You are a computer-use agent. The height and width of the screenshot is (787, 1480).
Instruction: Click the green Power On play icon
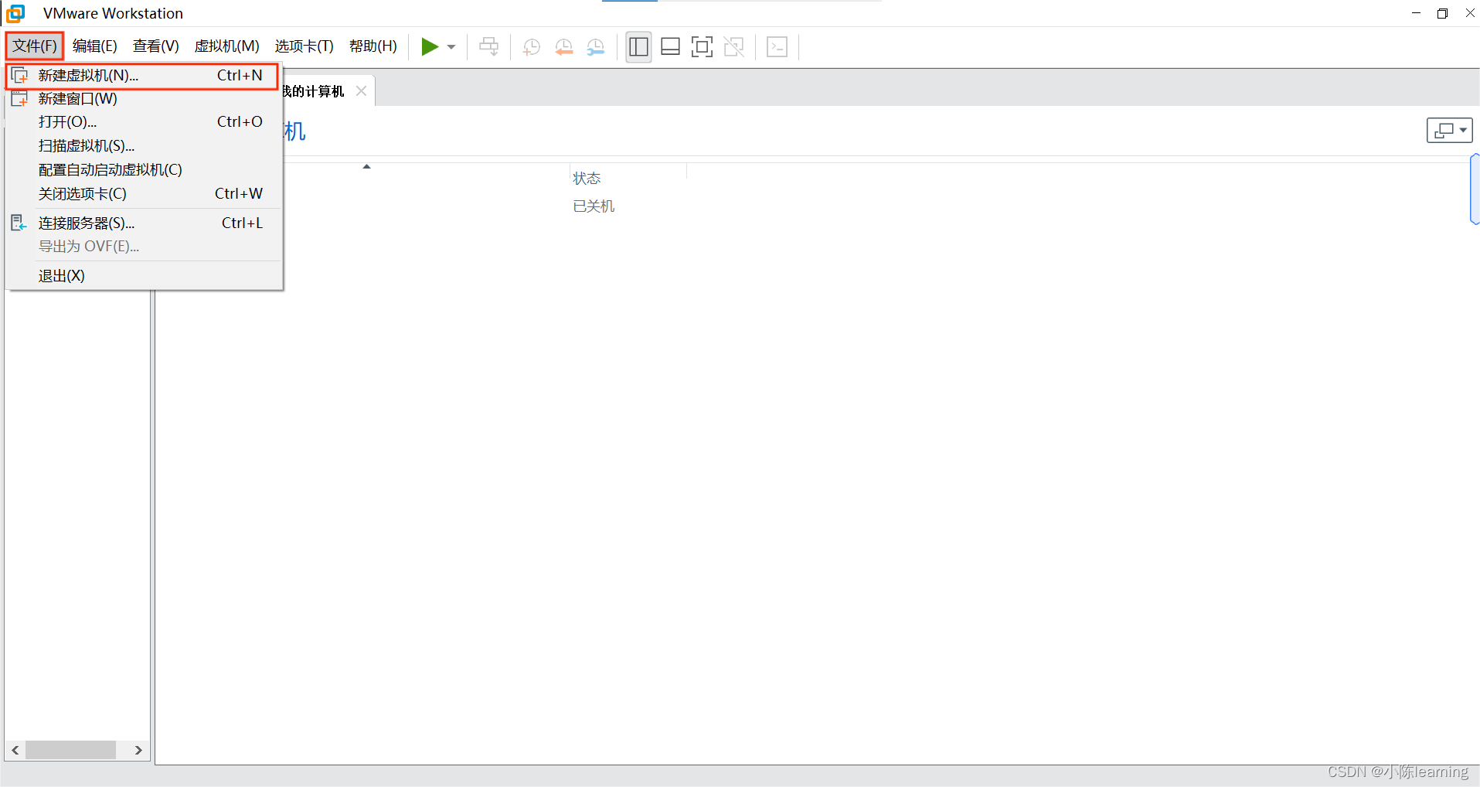pyautogui.click(x=430, y=47)
